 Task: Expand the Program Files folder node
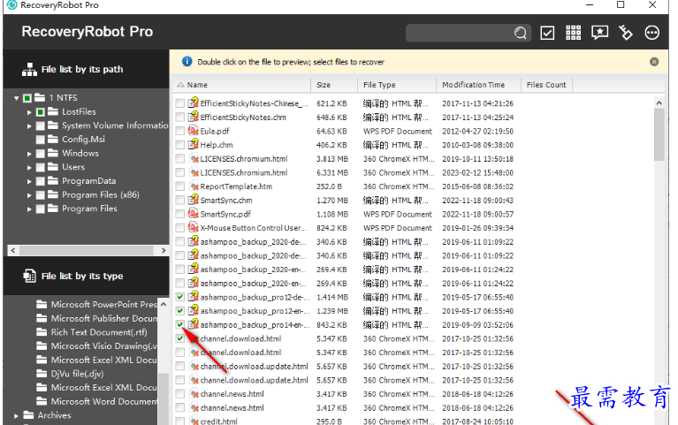(29, 209)
